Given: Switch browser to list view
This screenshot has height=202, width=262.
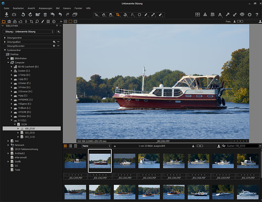Looking at the screenshot, I should click(x=70, y=146).
